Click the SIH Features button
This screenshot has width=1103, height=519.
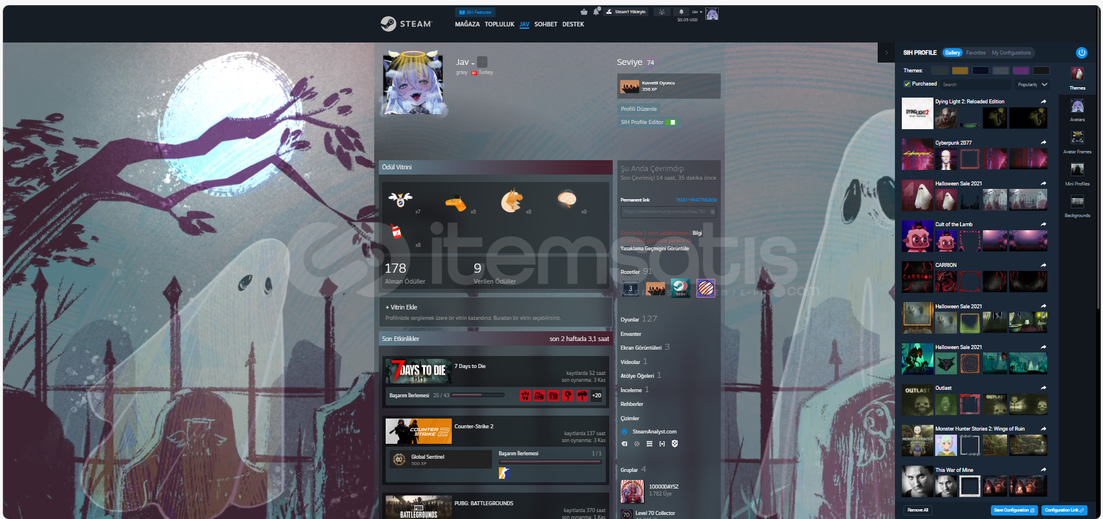[x=475, y=12]
